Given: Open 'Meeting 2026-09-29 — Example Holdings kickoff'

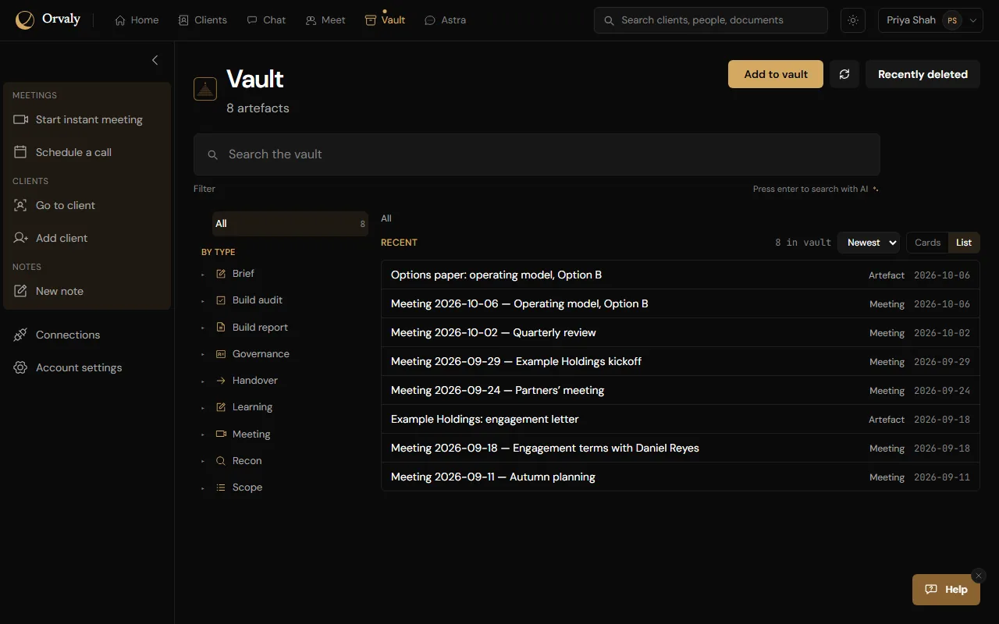Looking at the screenshot, I should point(681,361).
